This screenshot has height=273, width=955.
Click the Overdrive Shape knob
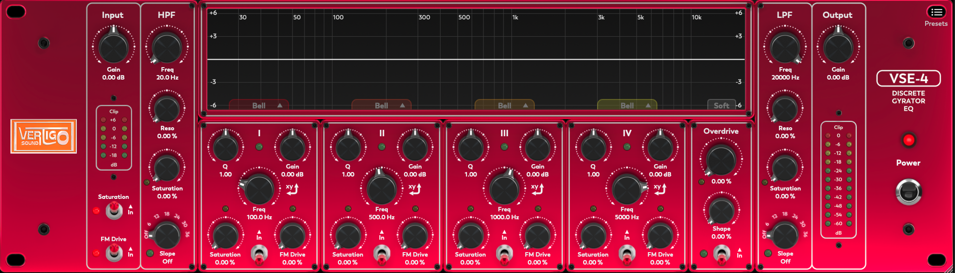pyautogui.click(x=721, y=211)
